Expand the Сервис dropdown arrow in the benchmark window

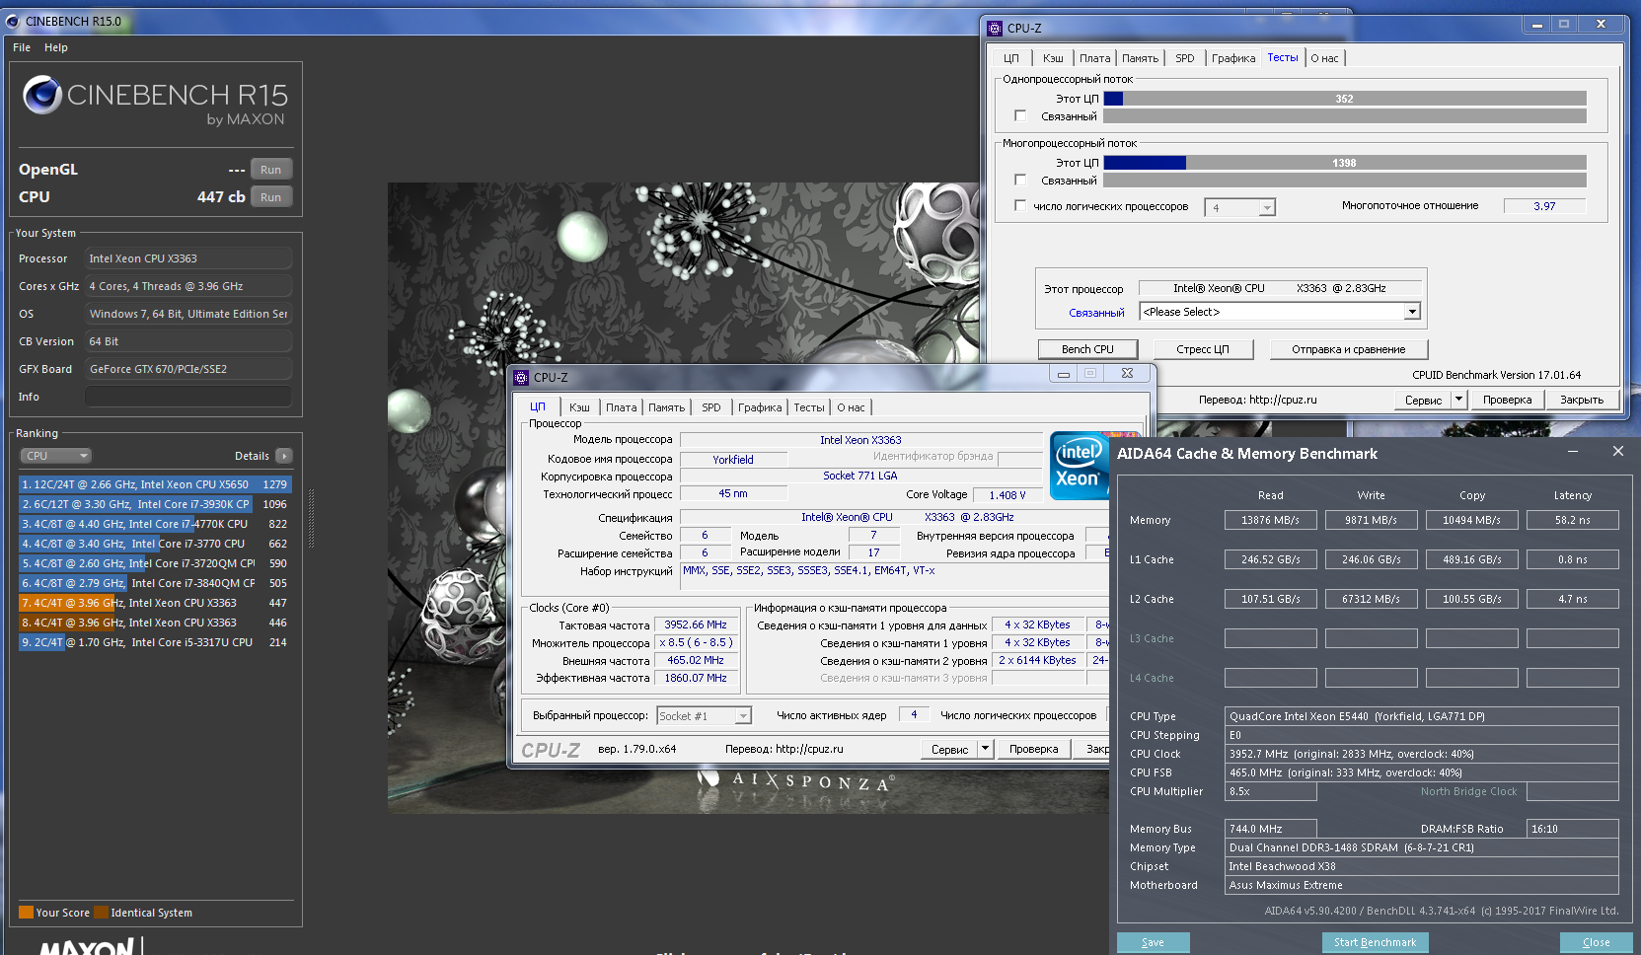coord(1458,400)
